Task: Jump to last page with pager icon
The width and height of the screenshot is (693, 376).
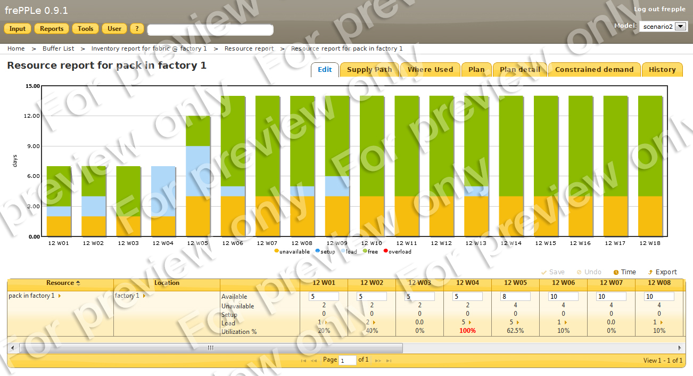Action: (x=389, y=361)
